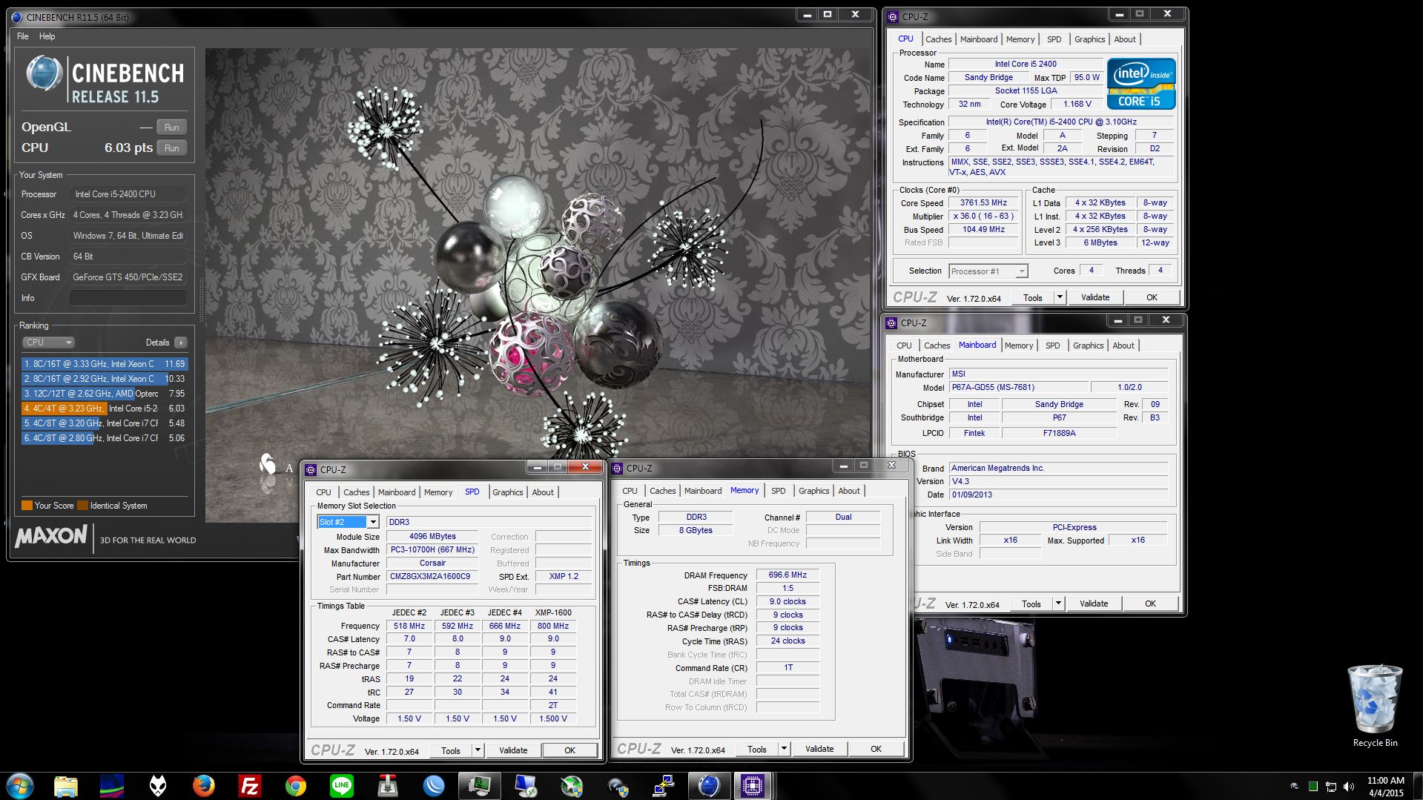Switch to the Cinebench taskbar button
Image resolution: width=1423 pixels, height=800 pixels.
click(x=708, y=785)
